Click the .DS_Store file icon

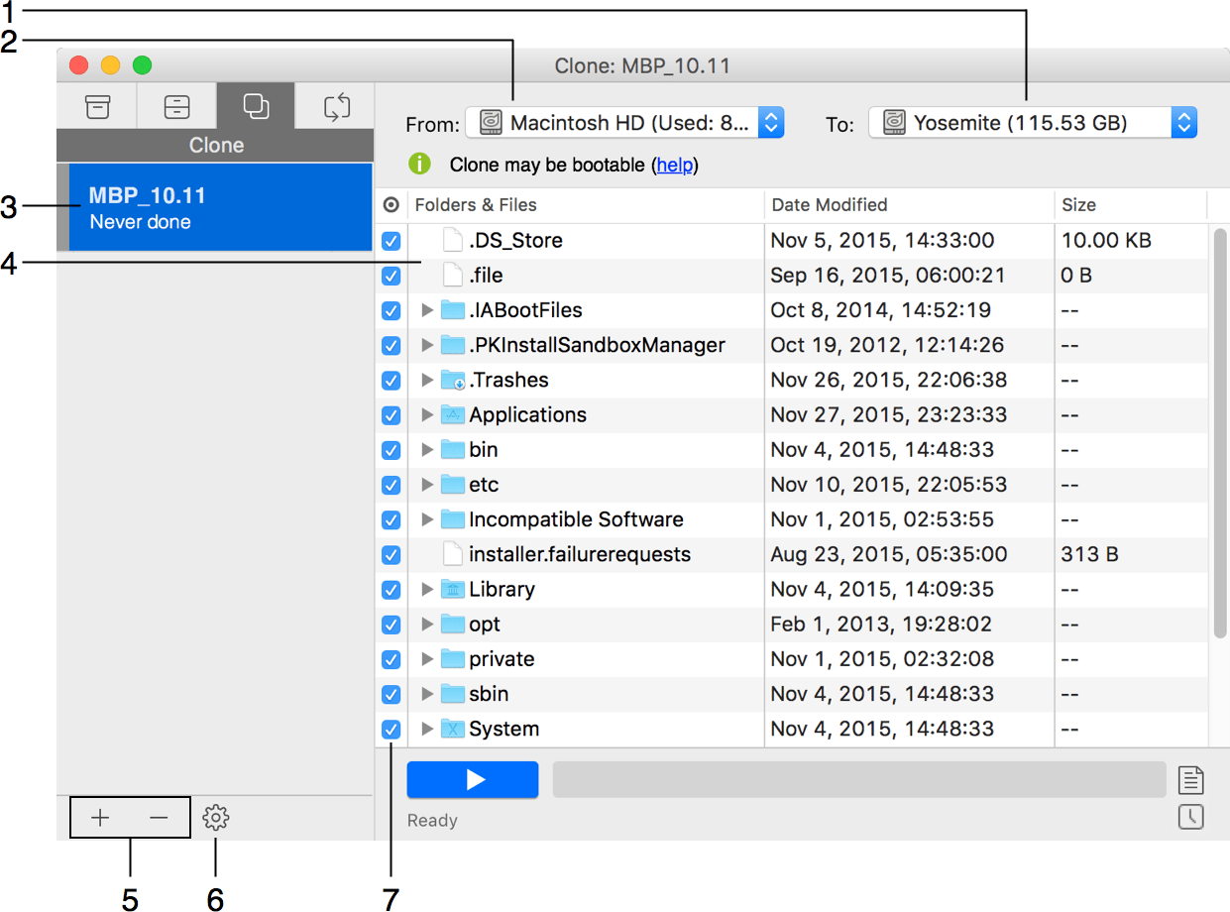pos(453,241)
